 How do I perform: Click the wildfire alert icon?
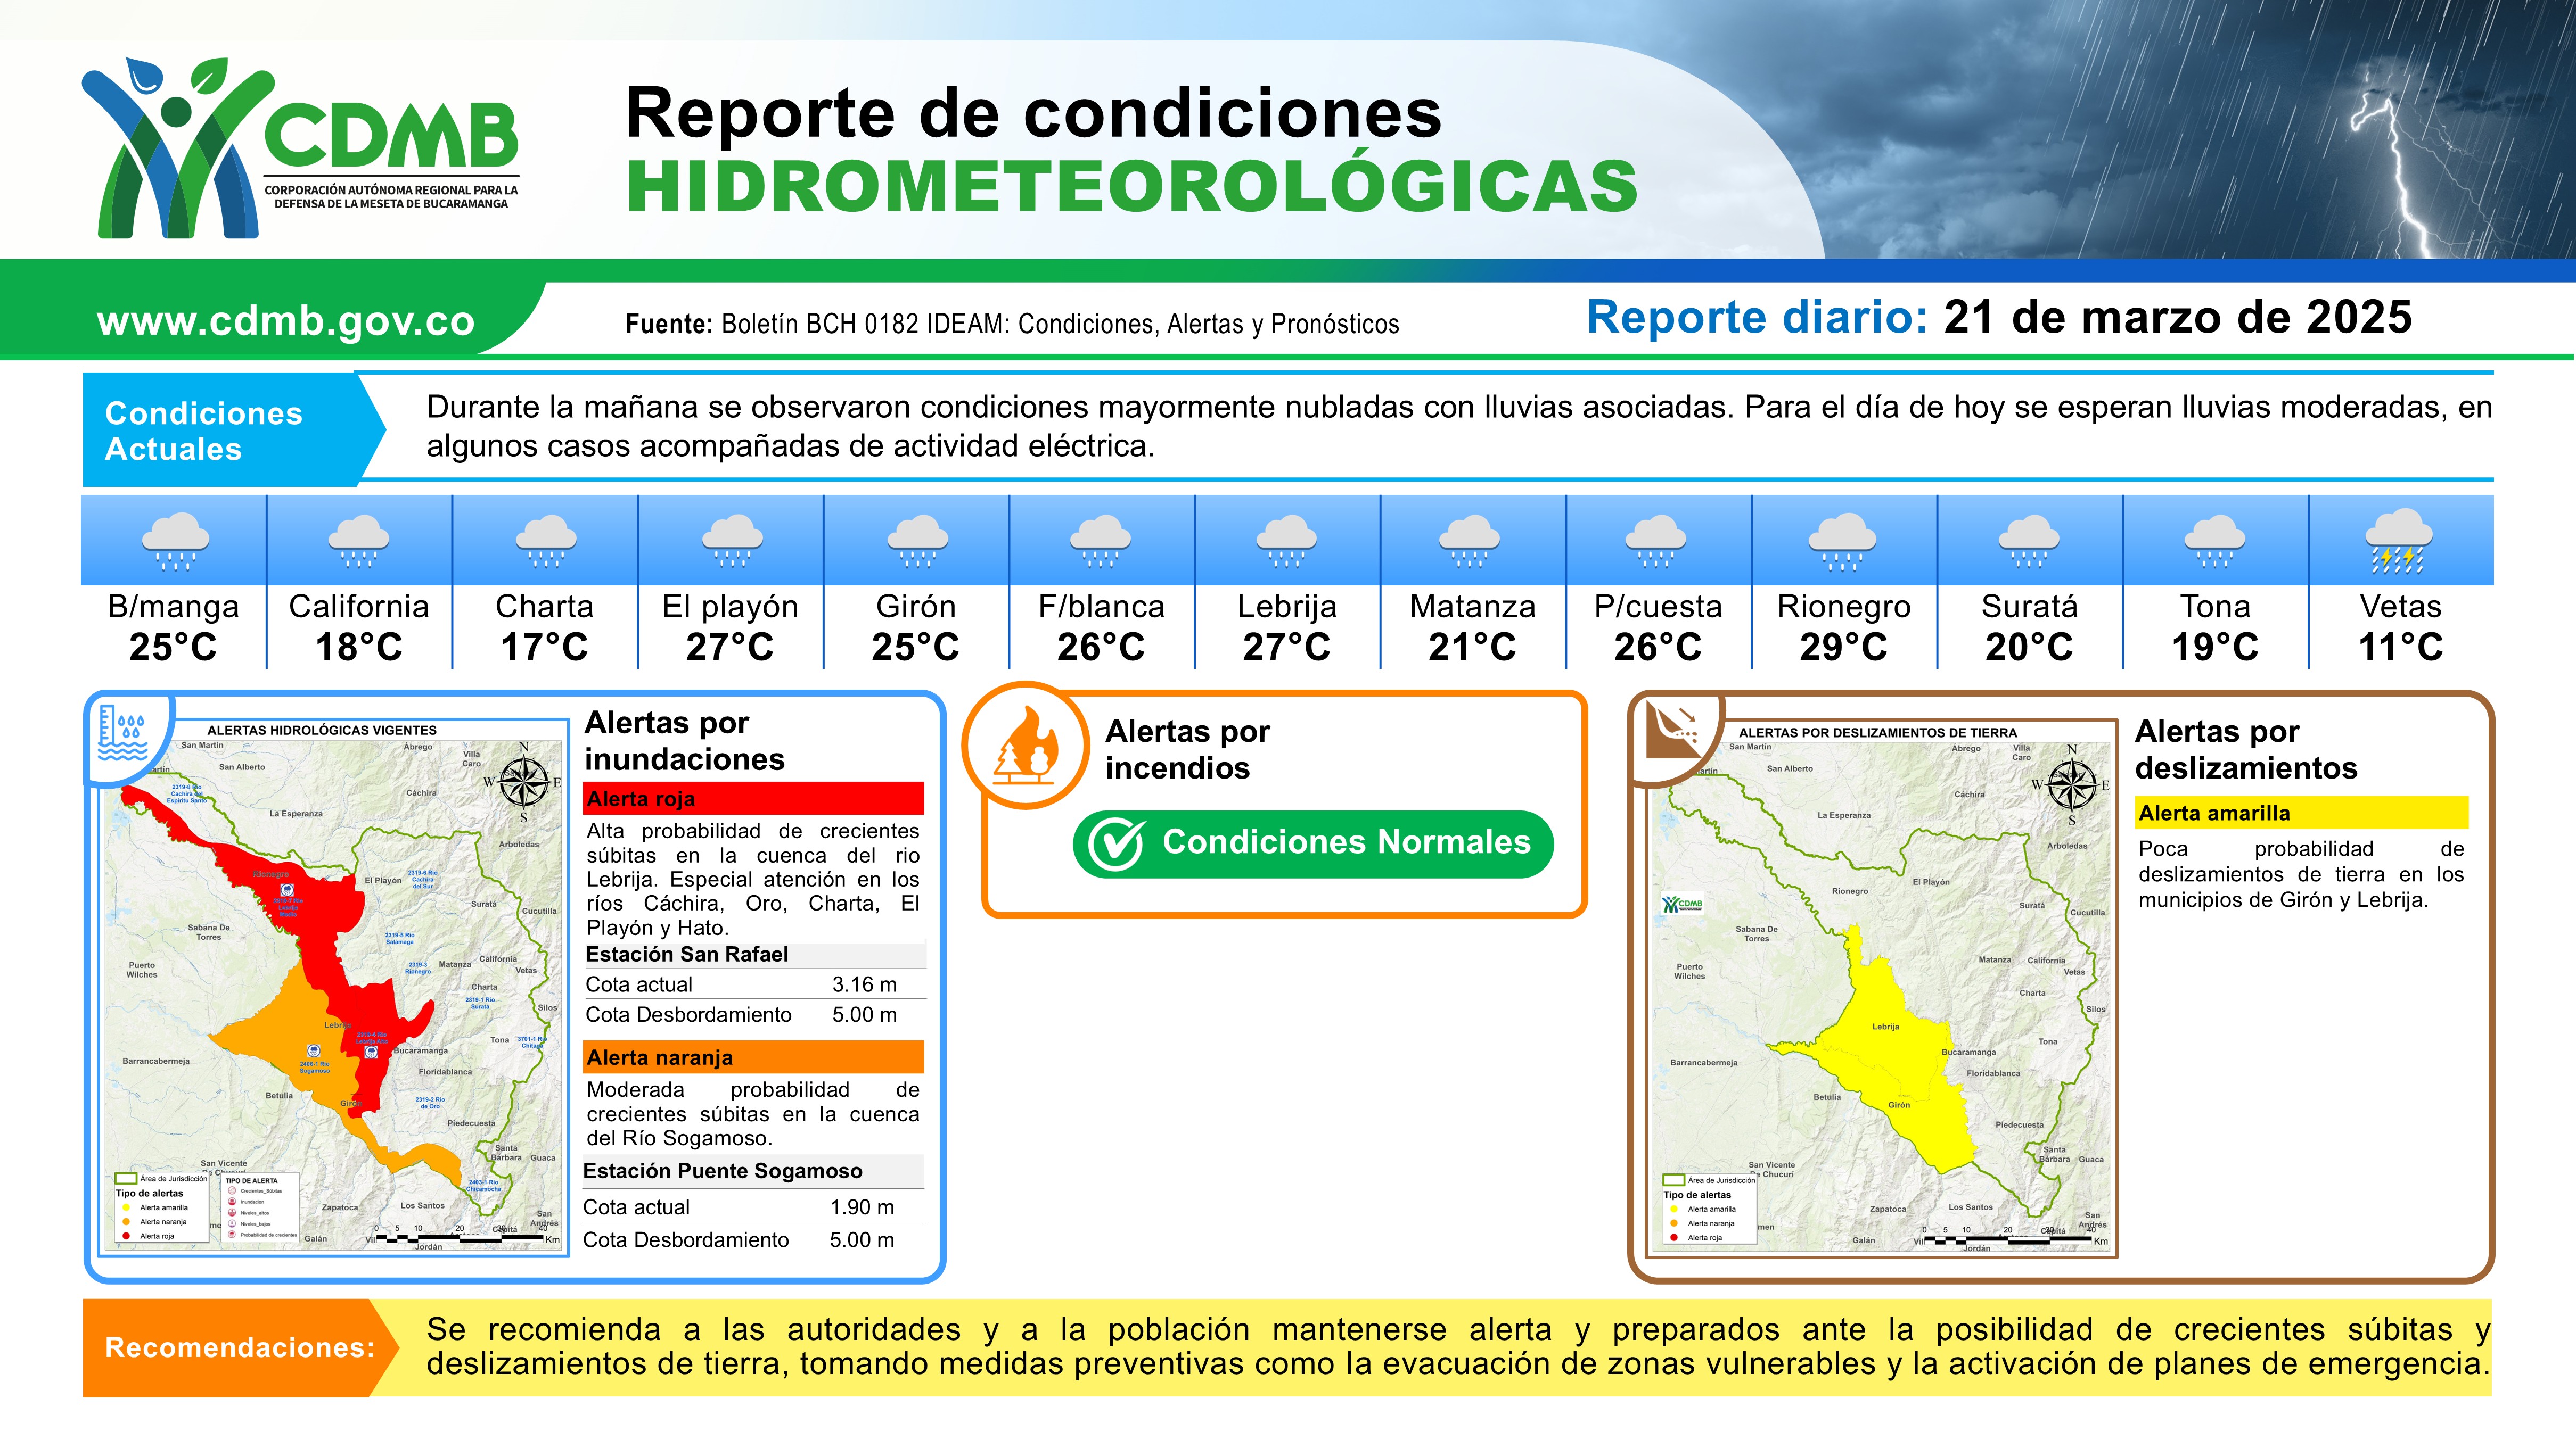click(x=1026, y=747)
